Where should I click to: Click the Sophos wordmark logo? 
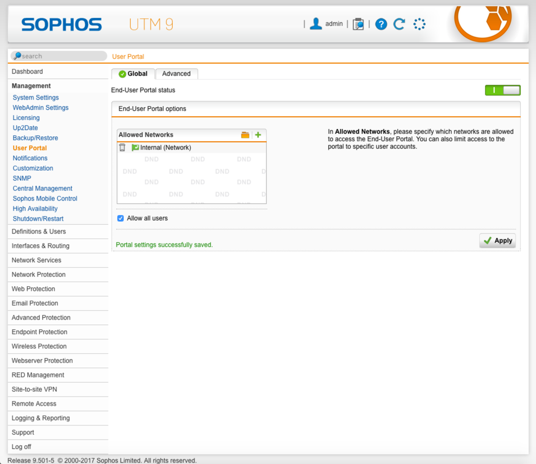tap(62, 25)
